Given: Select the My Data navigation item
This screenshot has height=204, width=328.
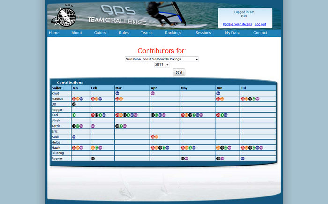Looking at the screenshot, I should tap(232, 33).
